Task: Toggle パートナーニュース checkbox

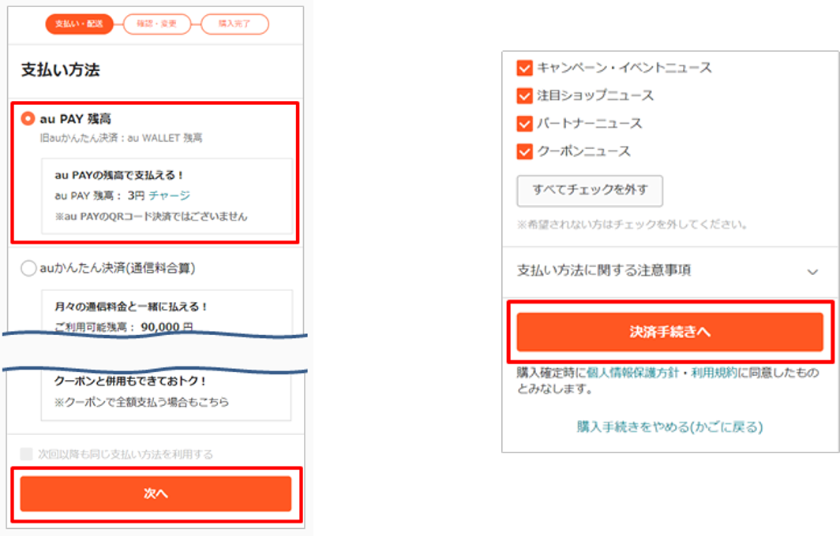Action: coord(524,124)
